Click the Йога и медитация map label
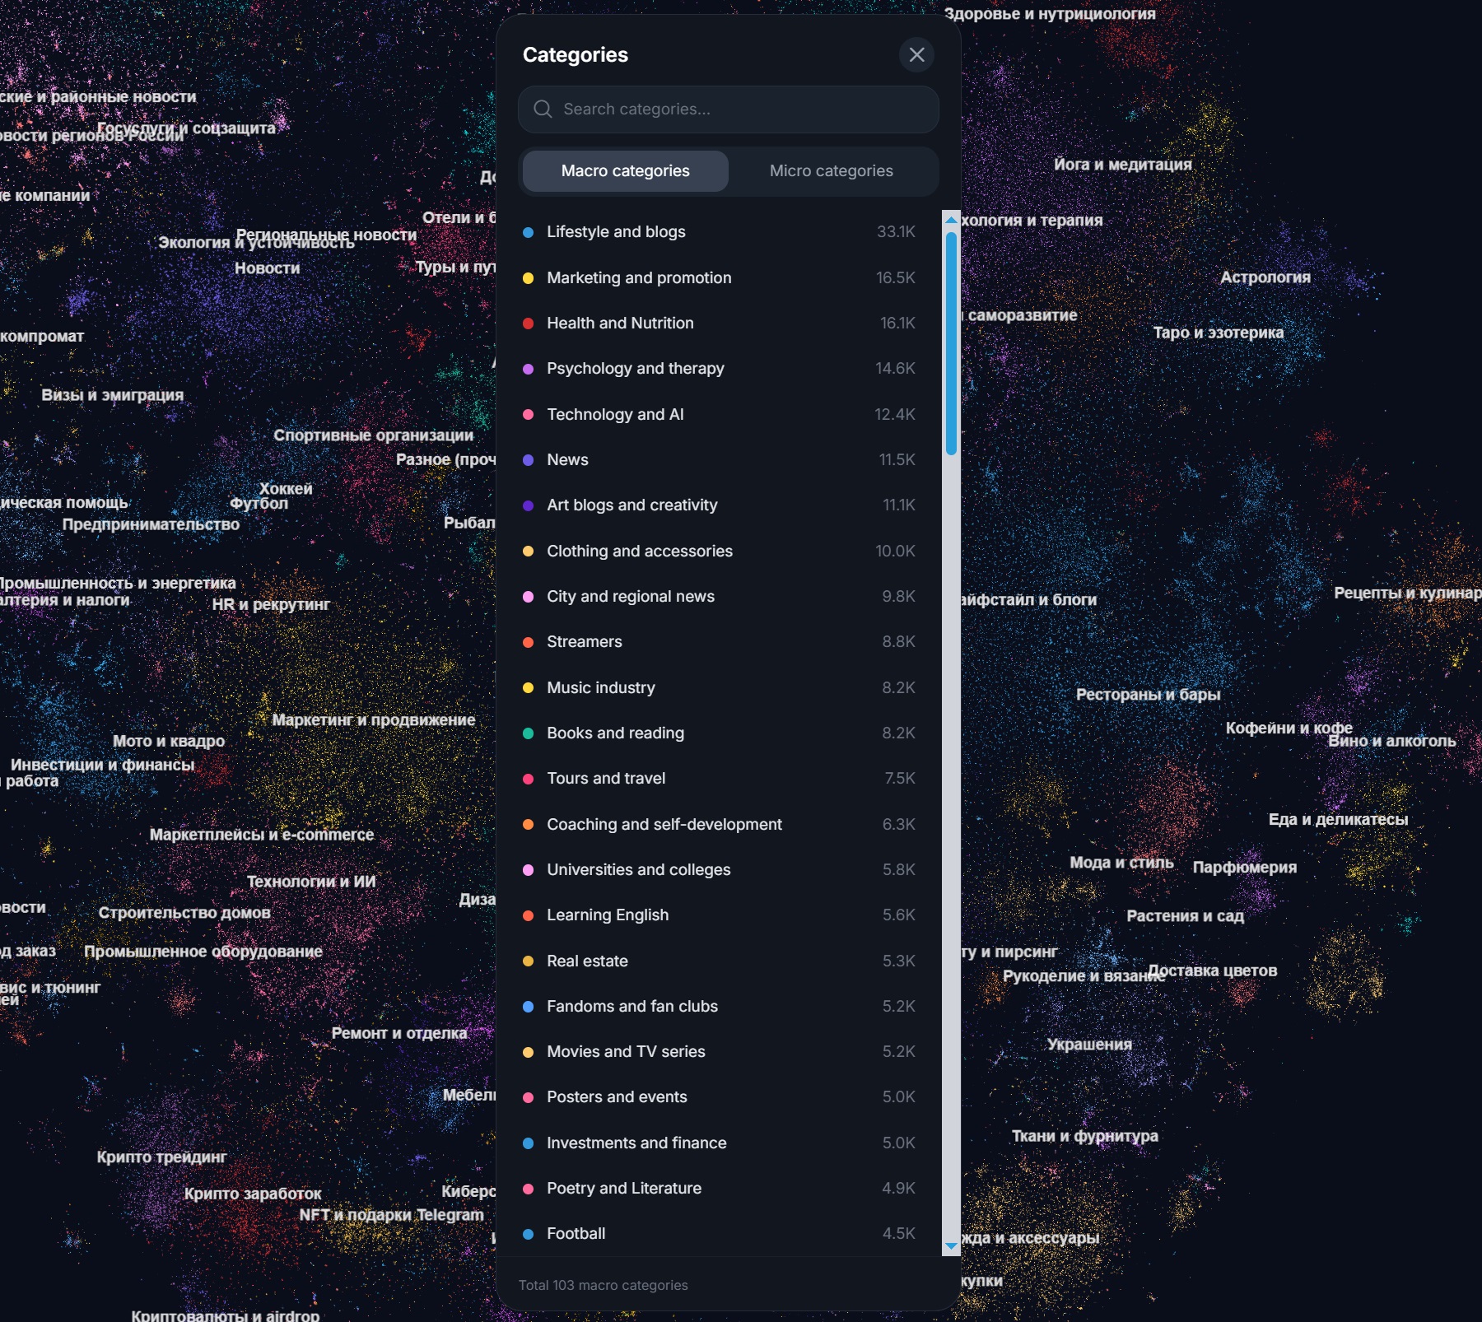 pos(1123,165)
